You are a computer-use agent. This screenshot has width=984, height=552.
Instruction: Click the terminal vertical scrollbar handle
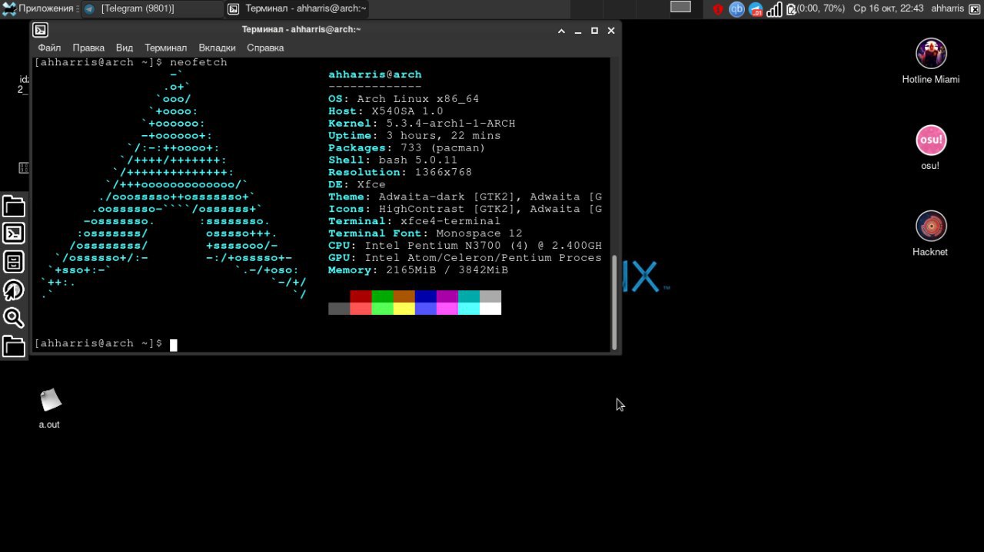coord(614,301)
